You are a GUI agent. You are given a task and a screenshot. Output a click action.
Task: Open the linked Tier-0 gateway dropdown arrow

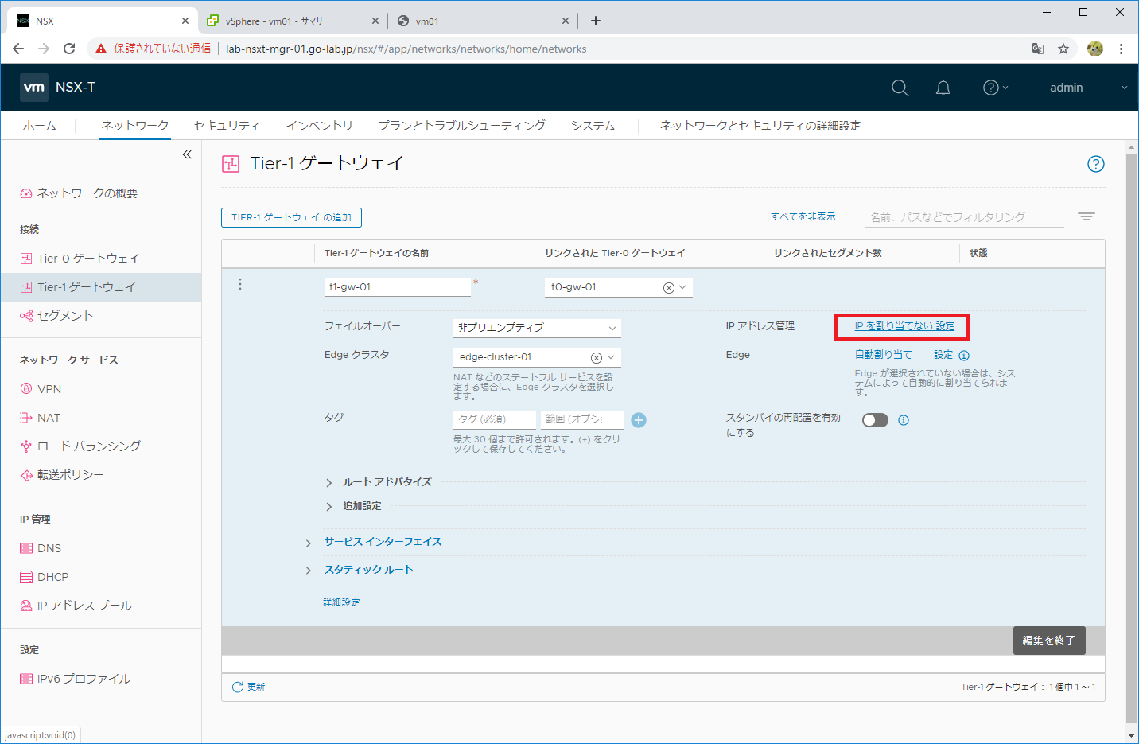pyautogui.click(x=682, y=287)
